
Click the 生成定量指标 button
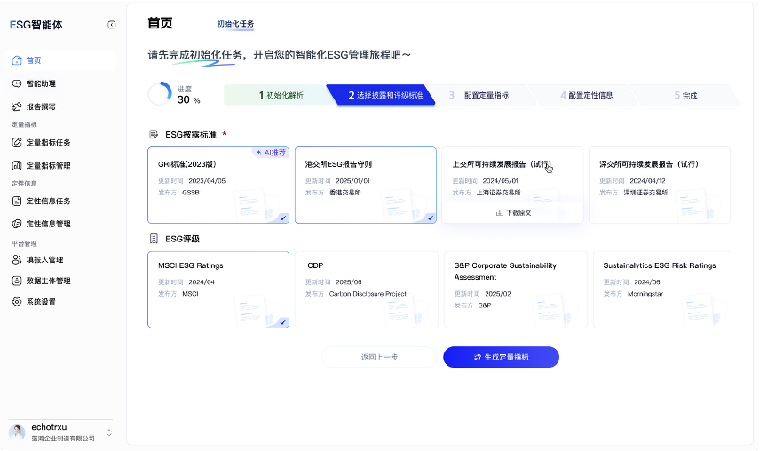pyautogui.click(x=501, y=357)
